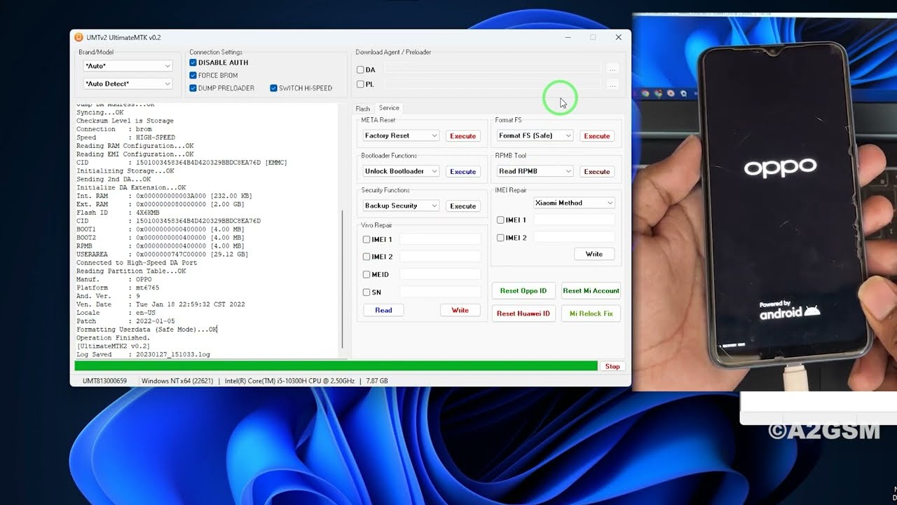Open the Unlock Bootloader dropdown
Screen dimensions: 897x505
tap(401, 171)
